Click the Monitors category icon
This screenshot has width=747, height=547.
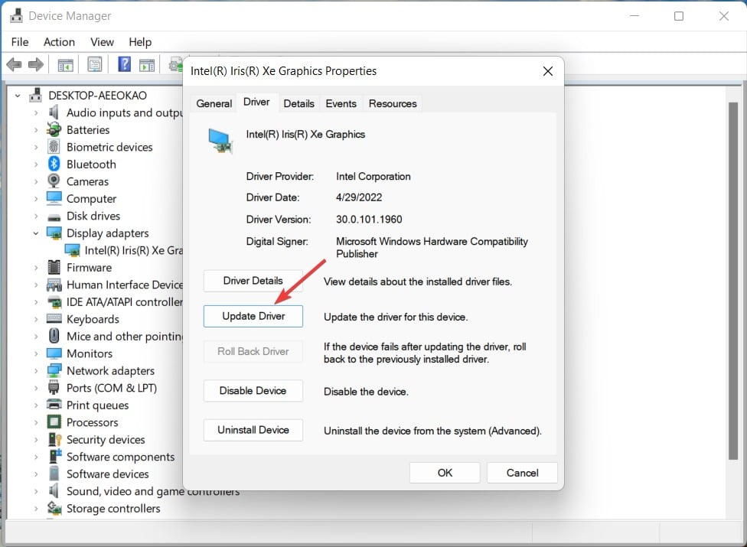click(x=54, y=353)
